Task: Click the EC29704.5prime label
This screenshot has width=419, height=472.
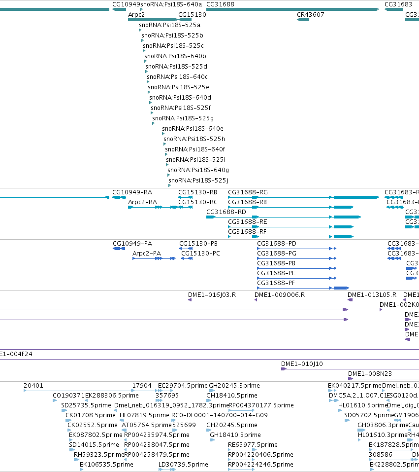Action: click(183, 386)
